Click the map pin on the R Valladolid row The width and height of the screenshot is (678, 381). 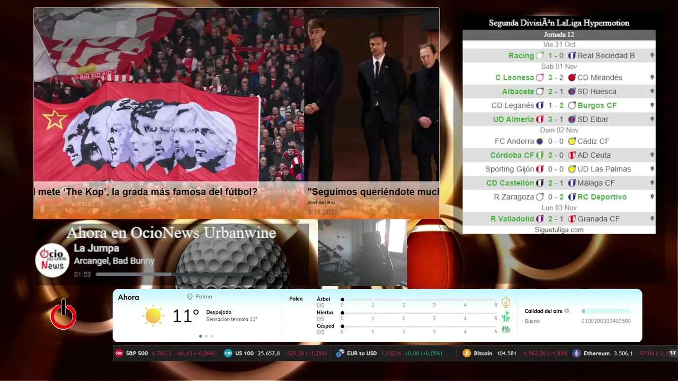point(652,219)
